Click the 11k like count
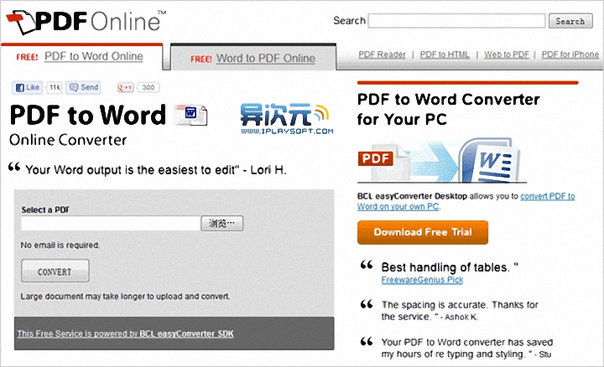The width and height of the screenshot is (604, 367). (55, 88)
